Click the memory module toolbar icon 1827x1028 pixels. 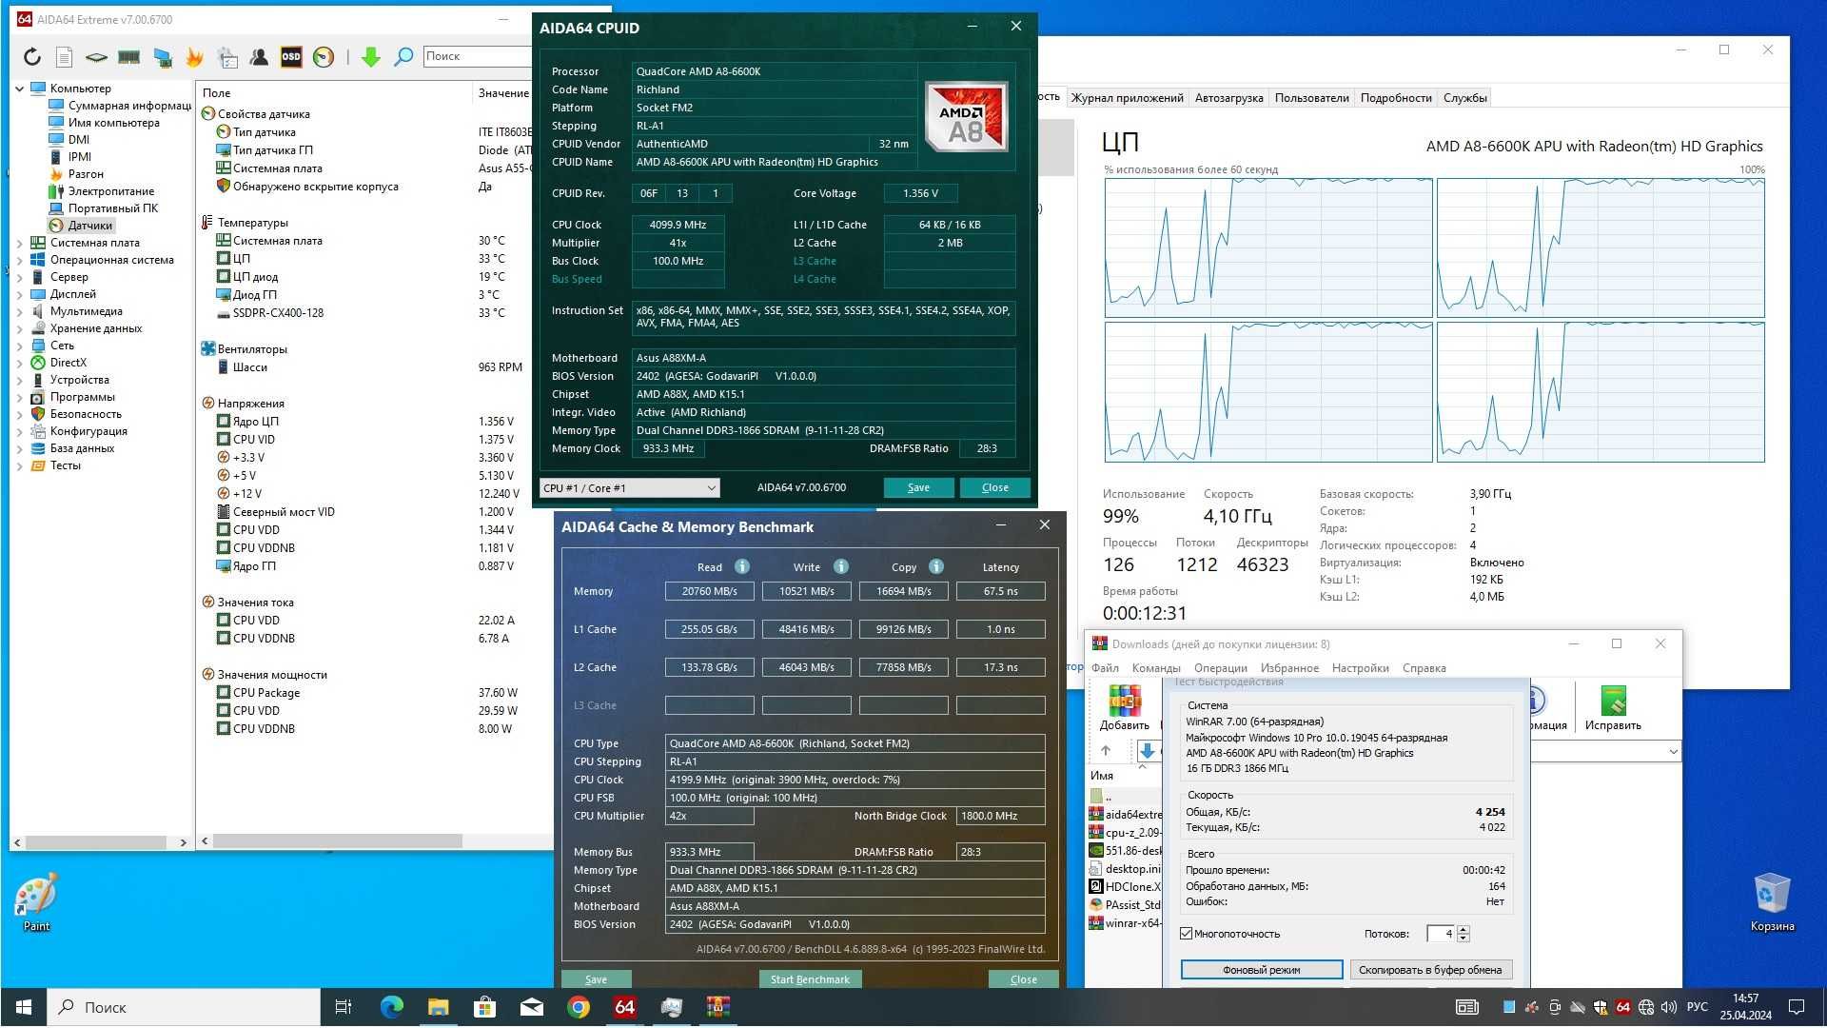129,57
